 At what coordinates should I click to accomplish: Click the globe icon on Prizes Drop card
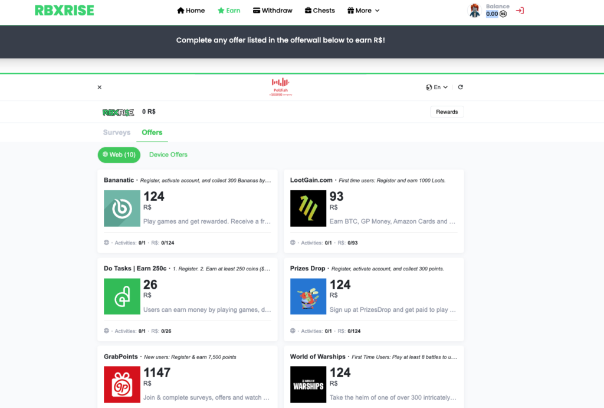tap(293, 331)
